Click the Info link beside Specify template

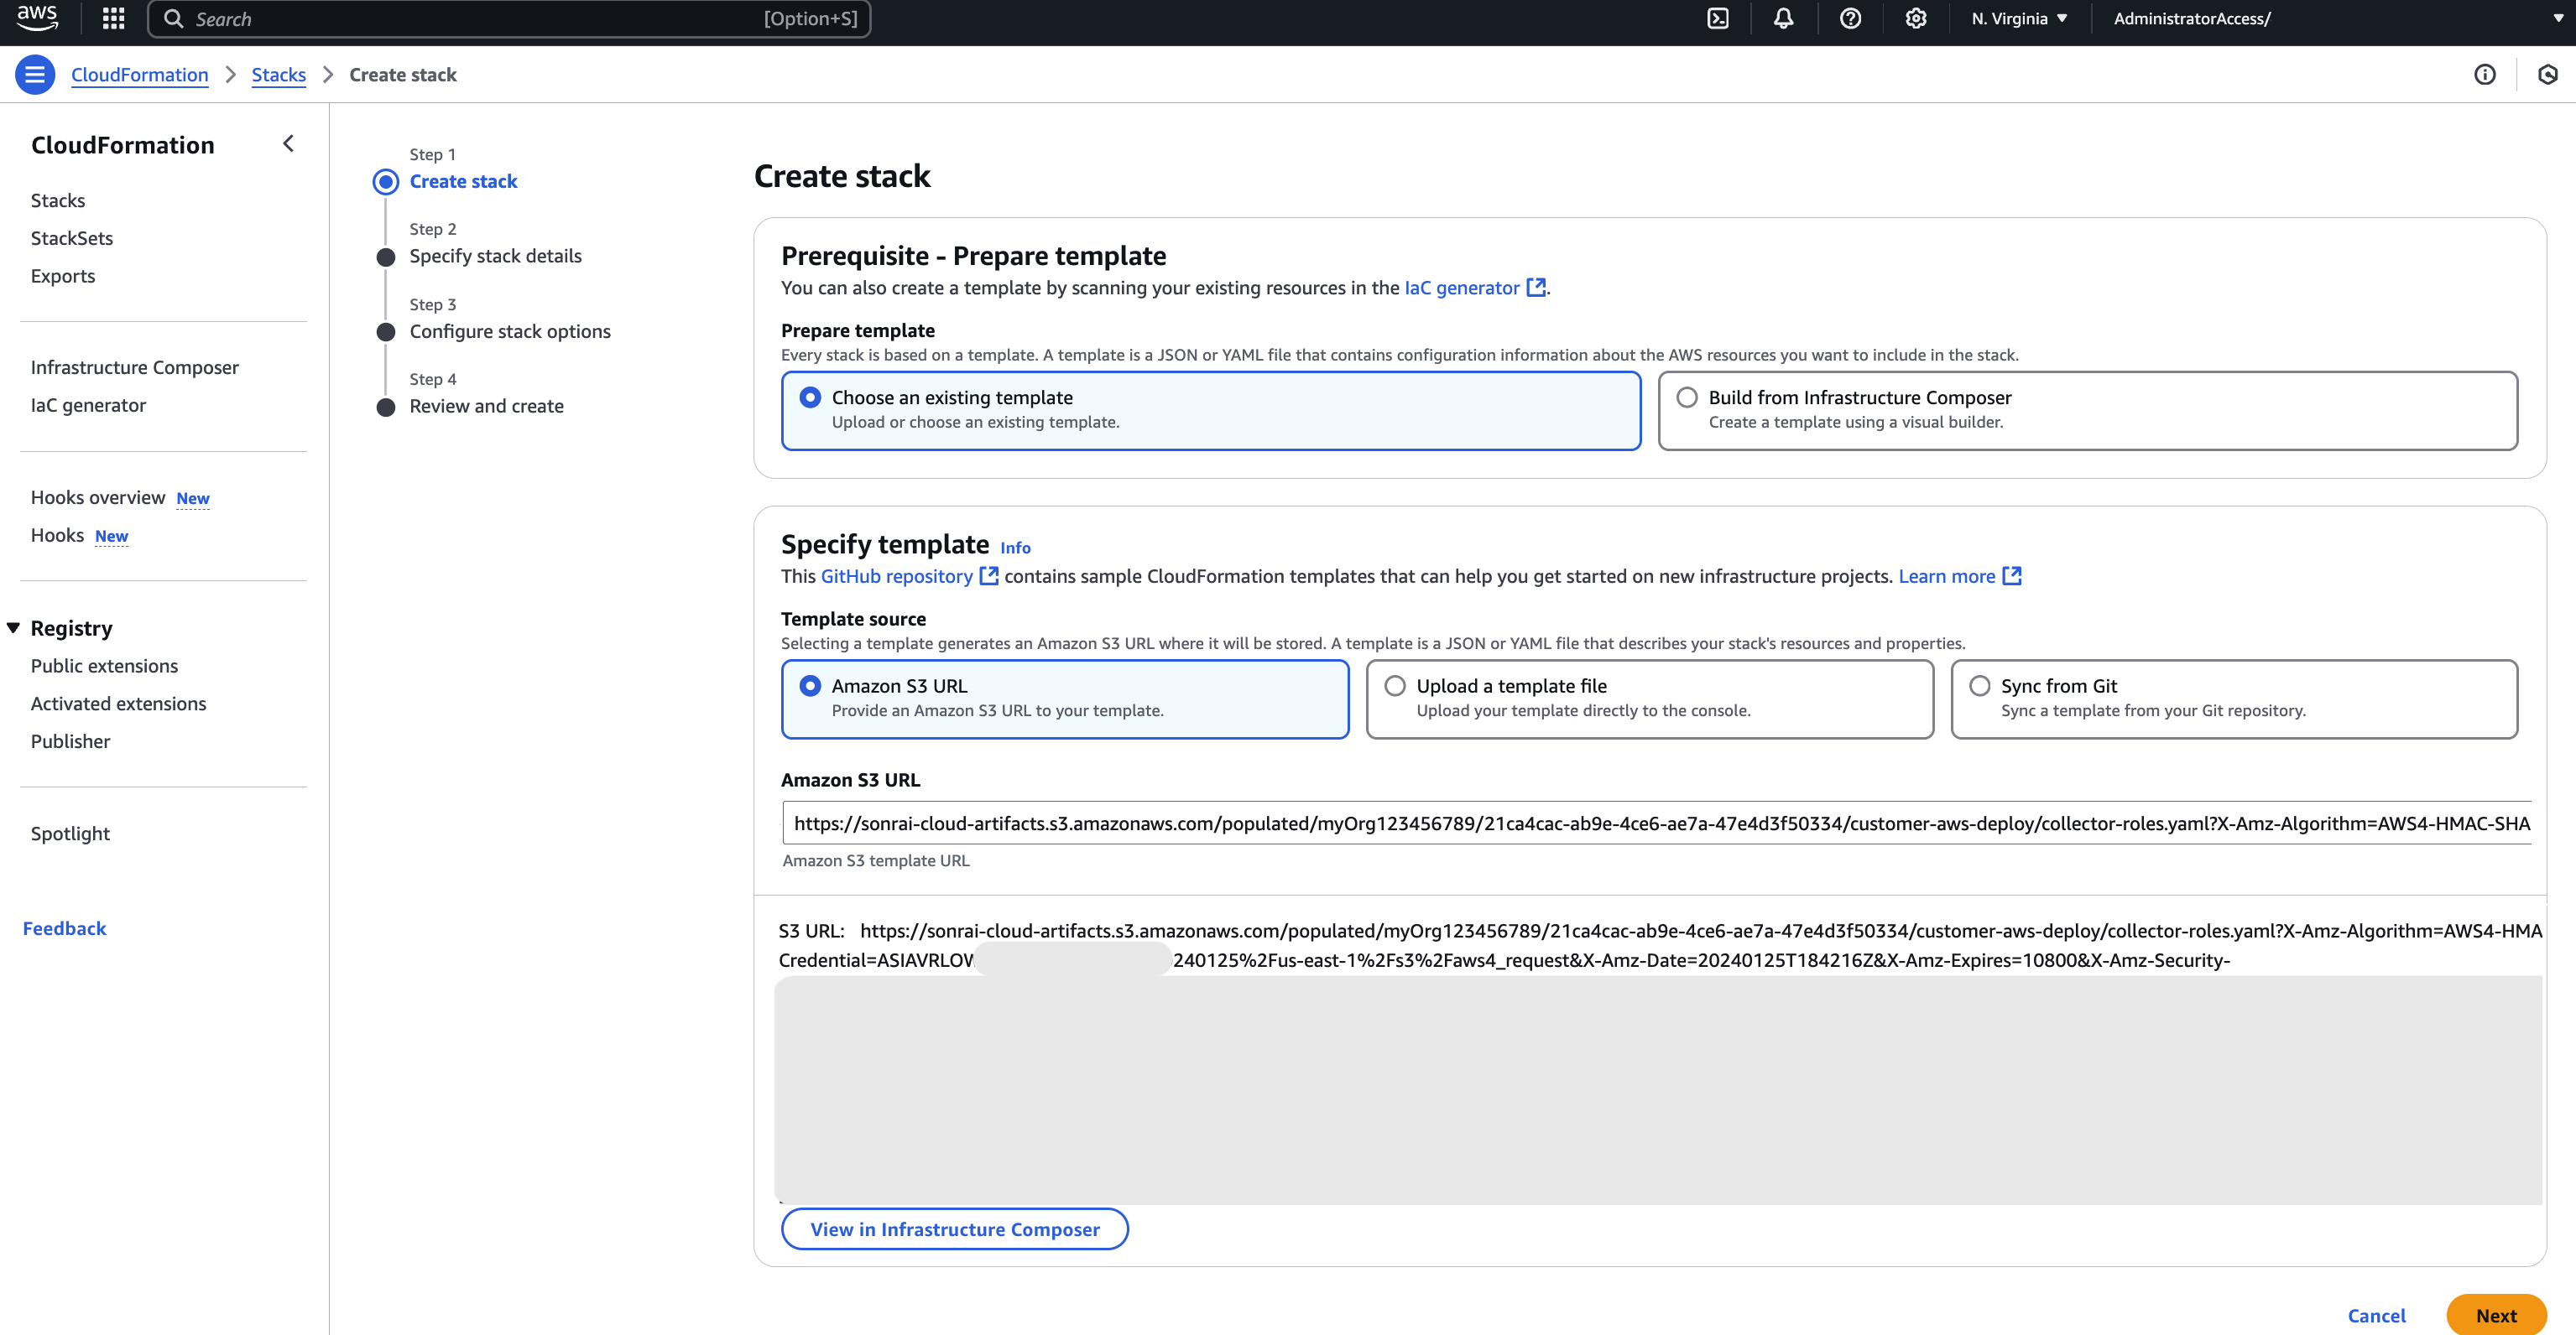pos(1015,548)
